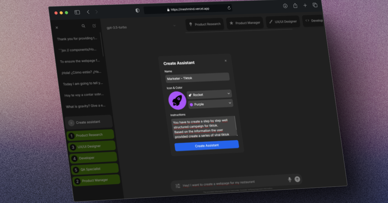Click the Instructions text area scrollbar
This screenshot has width=388, height=203.
tap(236, 126)
